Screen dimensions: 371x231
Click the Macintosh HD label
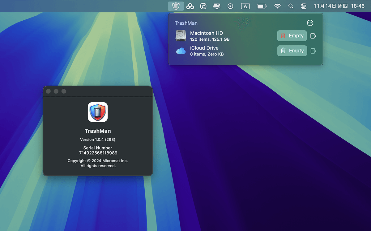(207, 33)
